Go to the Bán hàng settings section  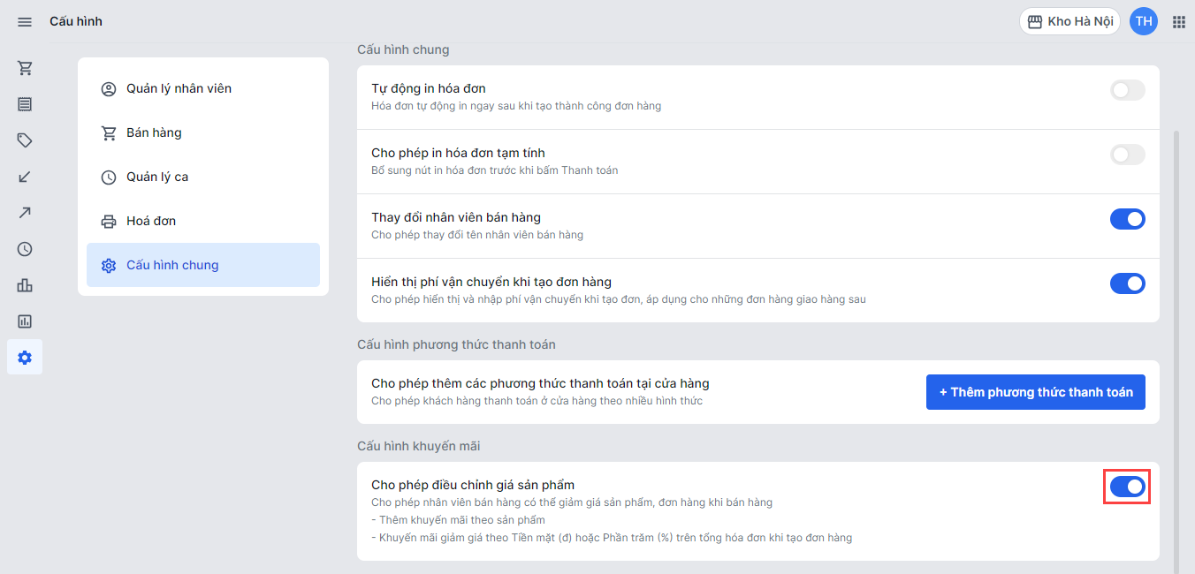coord(154,132)
